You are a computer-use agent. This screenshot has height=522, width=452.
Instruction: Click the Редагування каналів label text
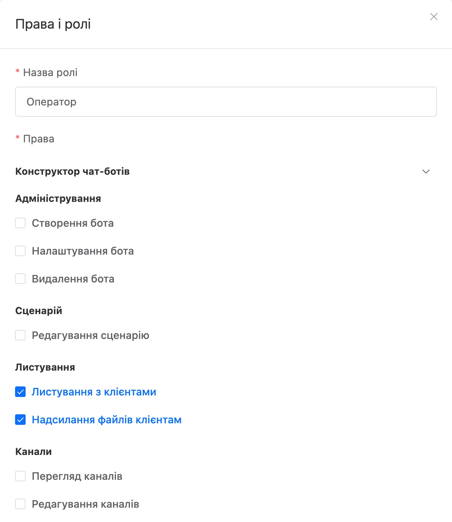pos(86,504)
